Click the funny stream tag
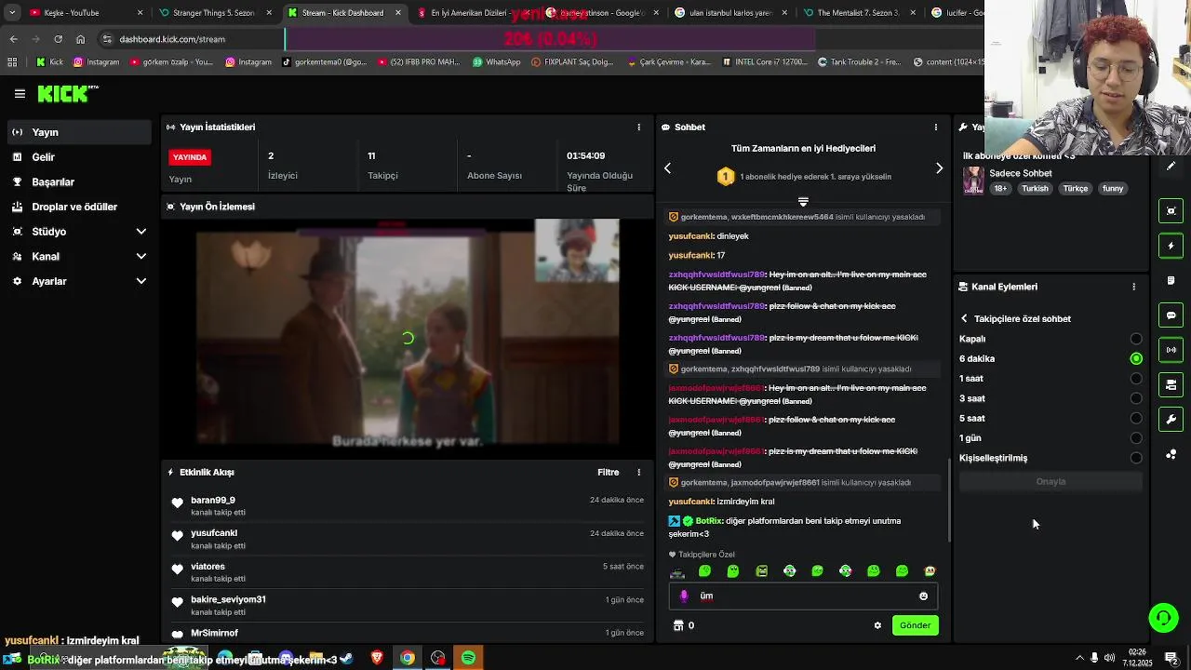 [1113, 188]
